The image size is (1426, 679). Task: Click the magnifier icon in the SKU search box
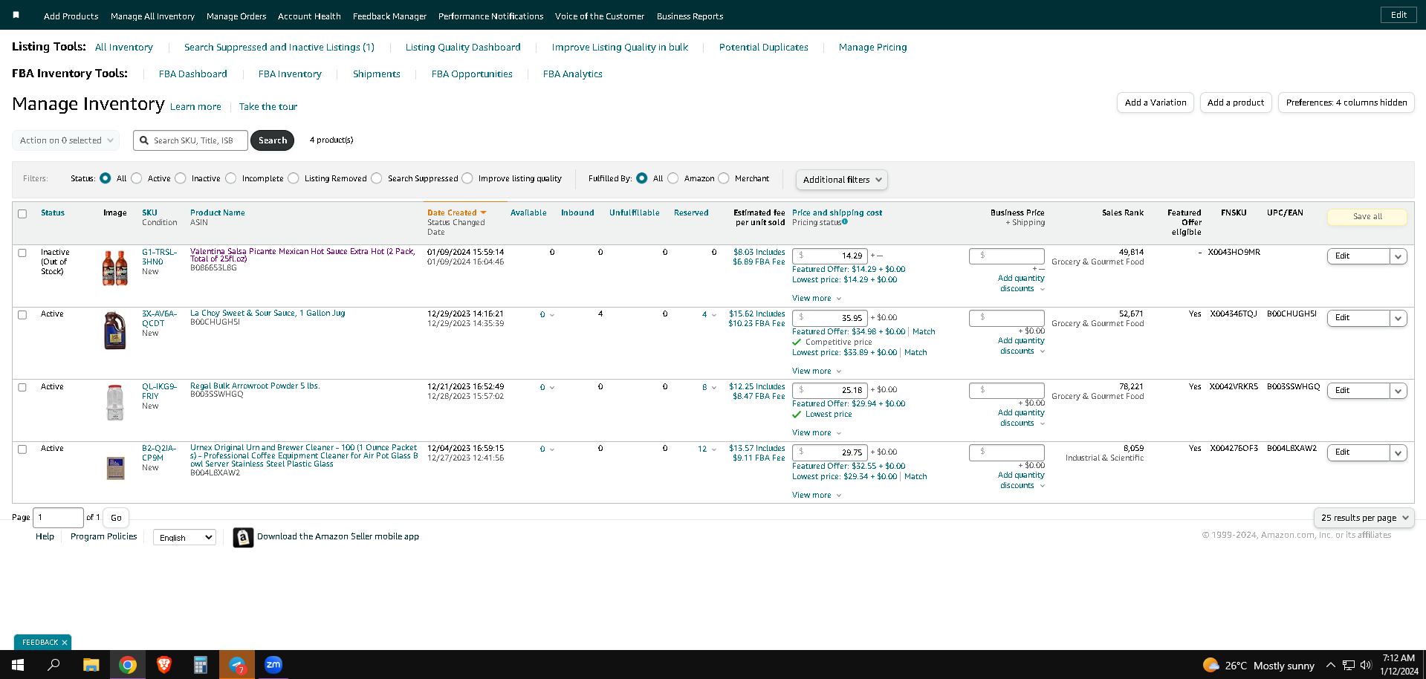[144, 140]
